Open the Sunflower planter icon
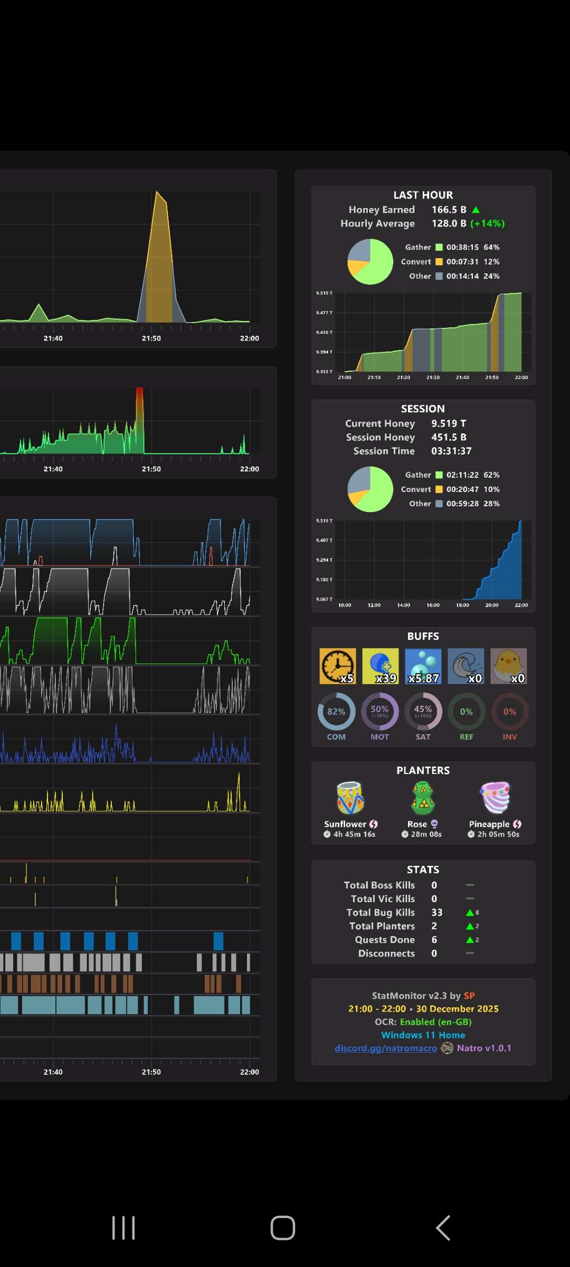The width and height of the screenshot is (570, 1267). [x=350, y=798]
